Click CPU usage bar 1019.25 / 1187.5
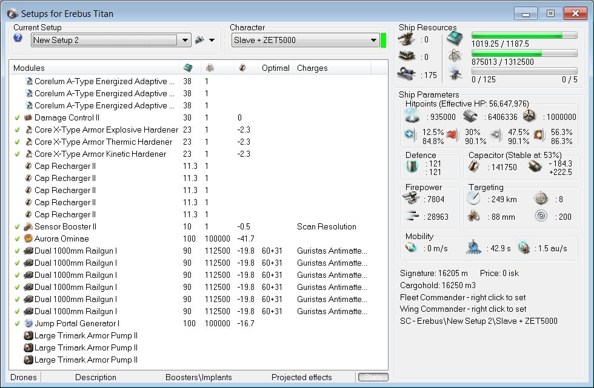Image resolution: width=594 pixels, height=388 pixels. tap(524, 35)
